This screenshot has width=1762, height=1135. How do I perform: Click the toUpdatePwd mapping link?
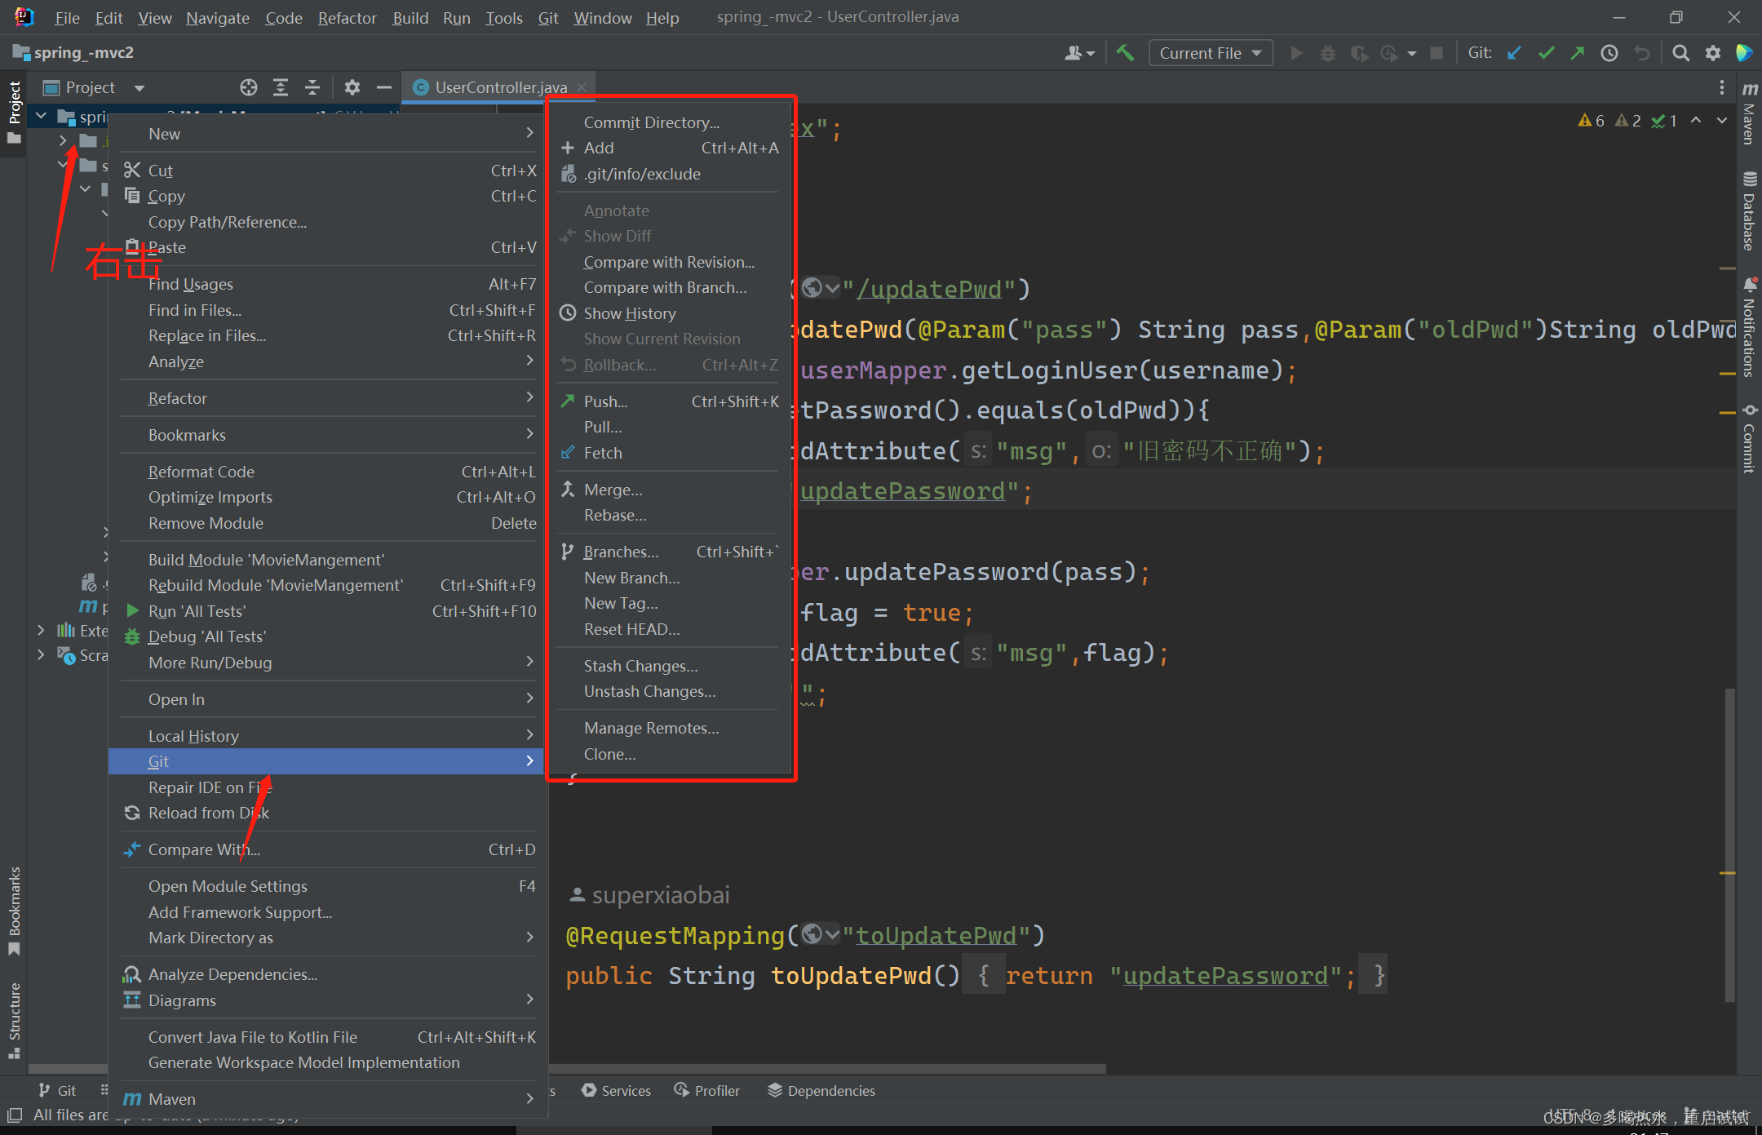click(936, 935)
